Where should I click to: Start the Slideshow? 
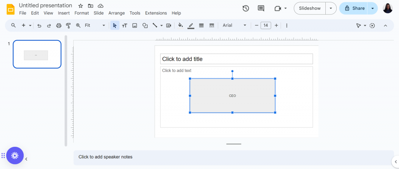[310, 9]
